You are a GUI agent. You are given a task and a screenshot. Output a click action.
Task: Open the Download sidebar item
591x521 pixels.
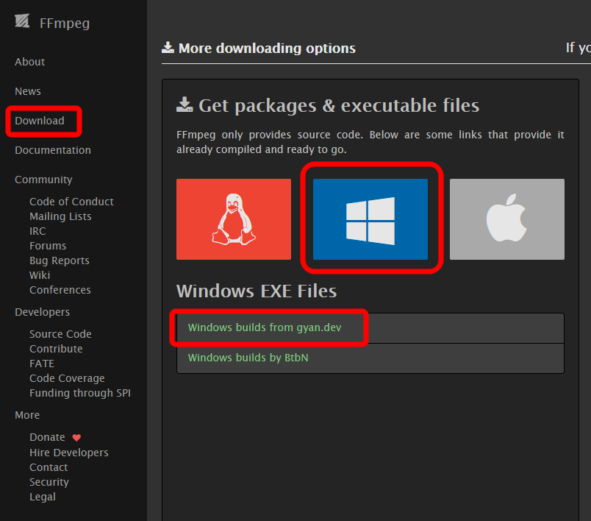pyautogui.click(x=40, y=121)
